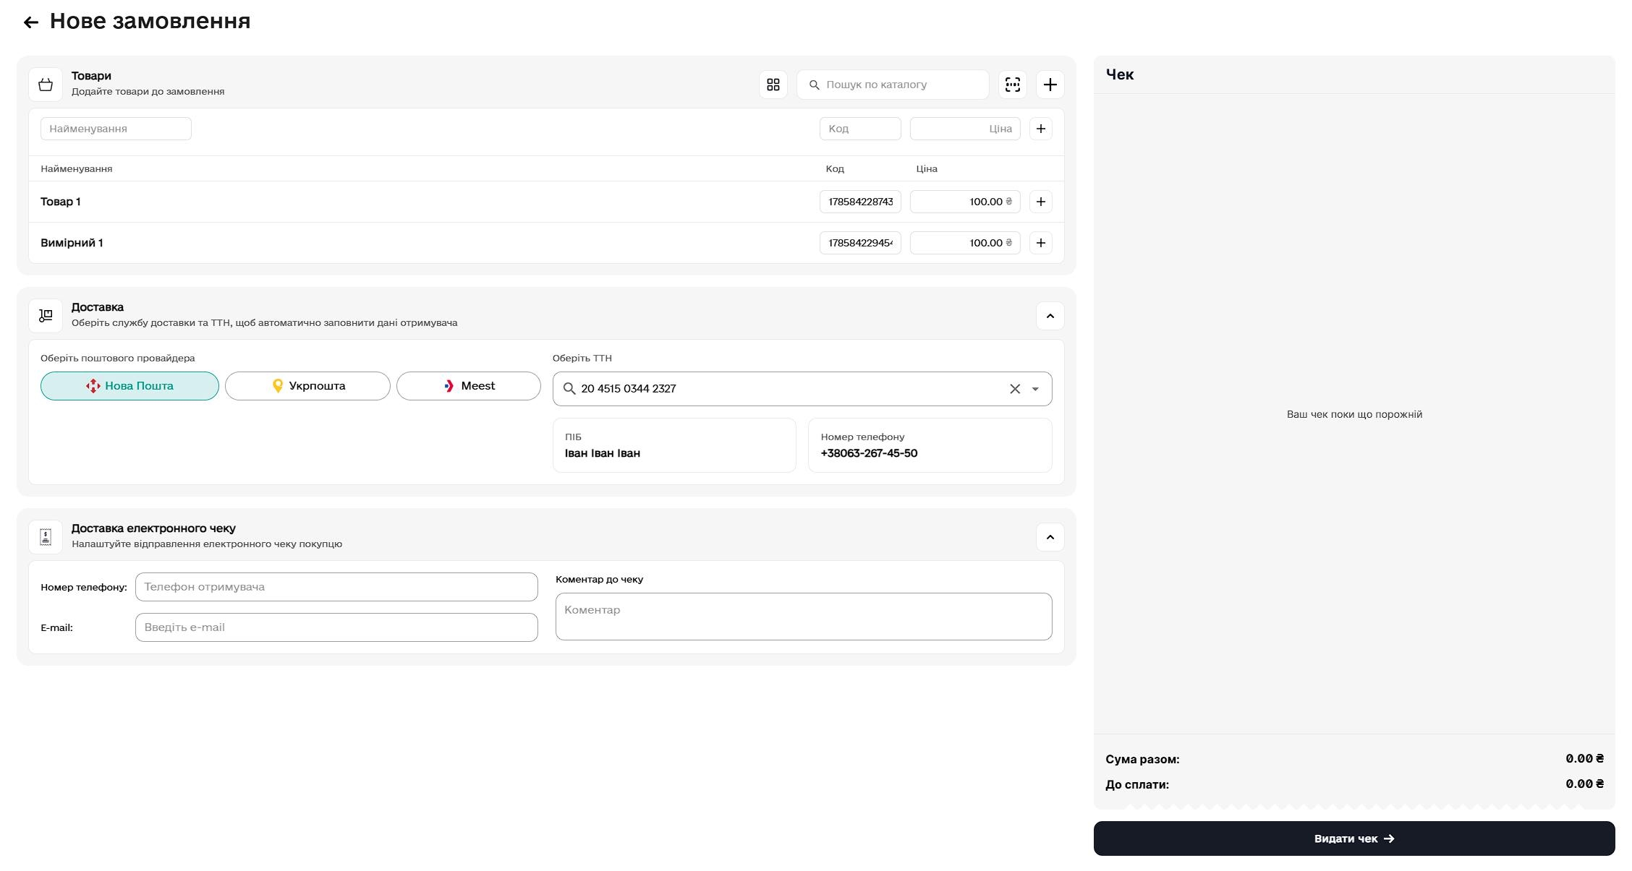The height and width of the screenshot is (871, 1632).
Task: Click the Вимірний 1 product name
Action: pos(72,243)
